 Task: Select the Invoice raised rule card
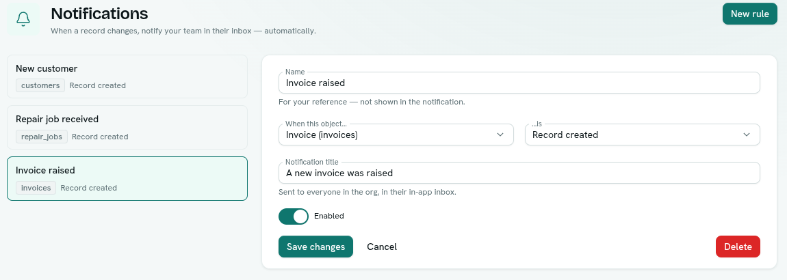click(127, 178)
